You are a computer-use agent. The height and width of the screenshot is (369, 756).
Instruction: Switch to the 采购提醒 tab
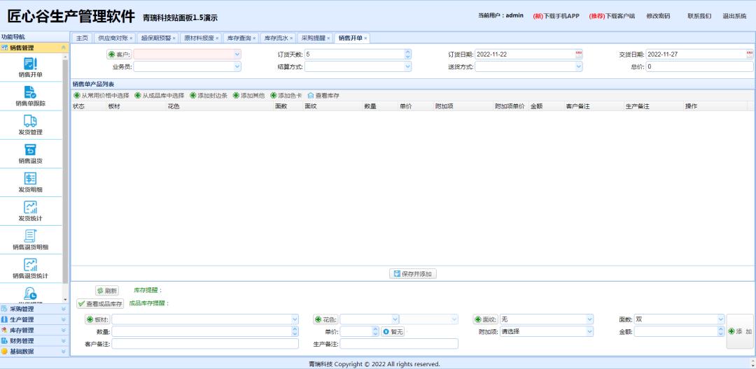pyautogui.click(x=314, y=38)
